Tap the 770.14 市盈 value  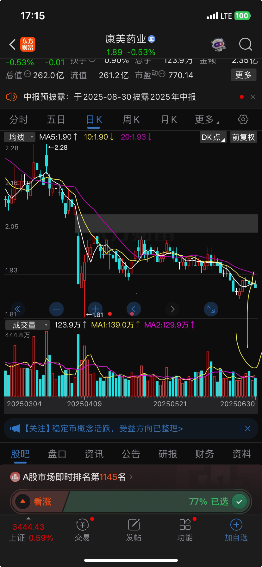181,75
